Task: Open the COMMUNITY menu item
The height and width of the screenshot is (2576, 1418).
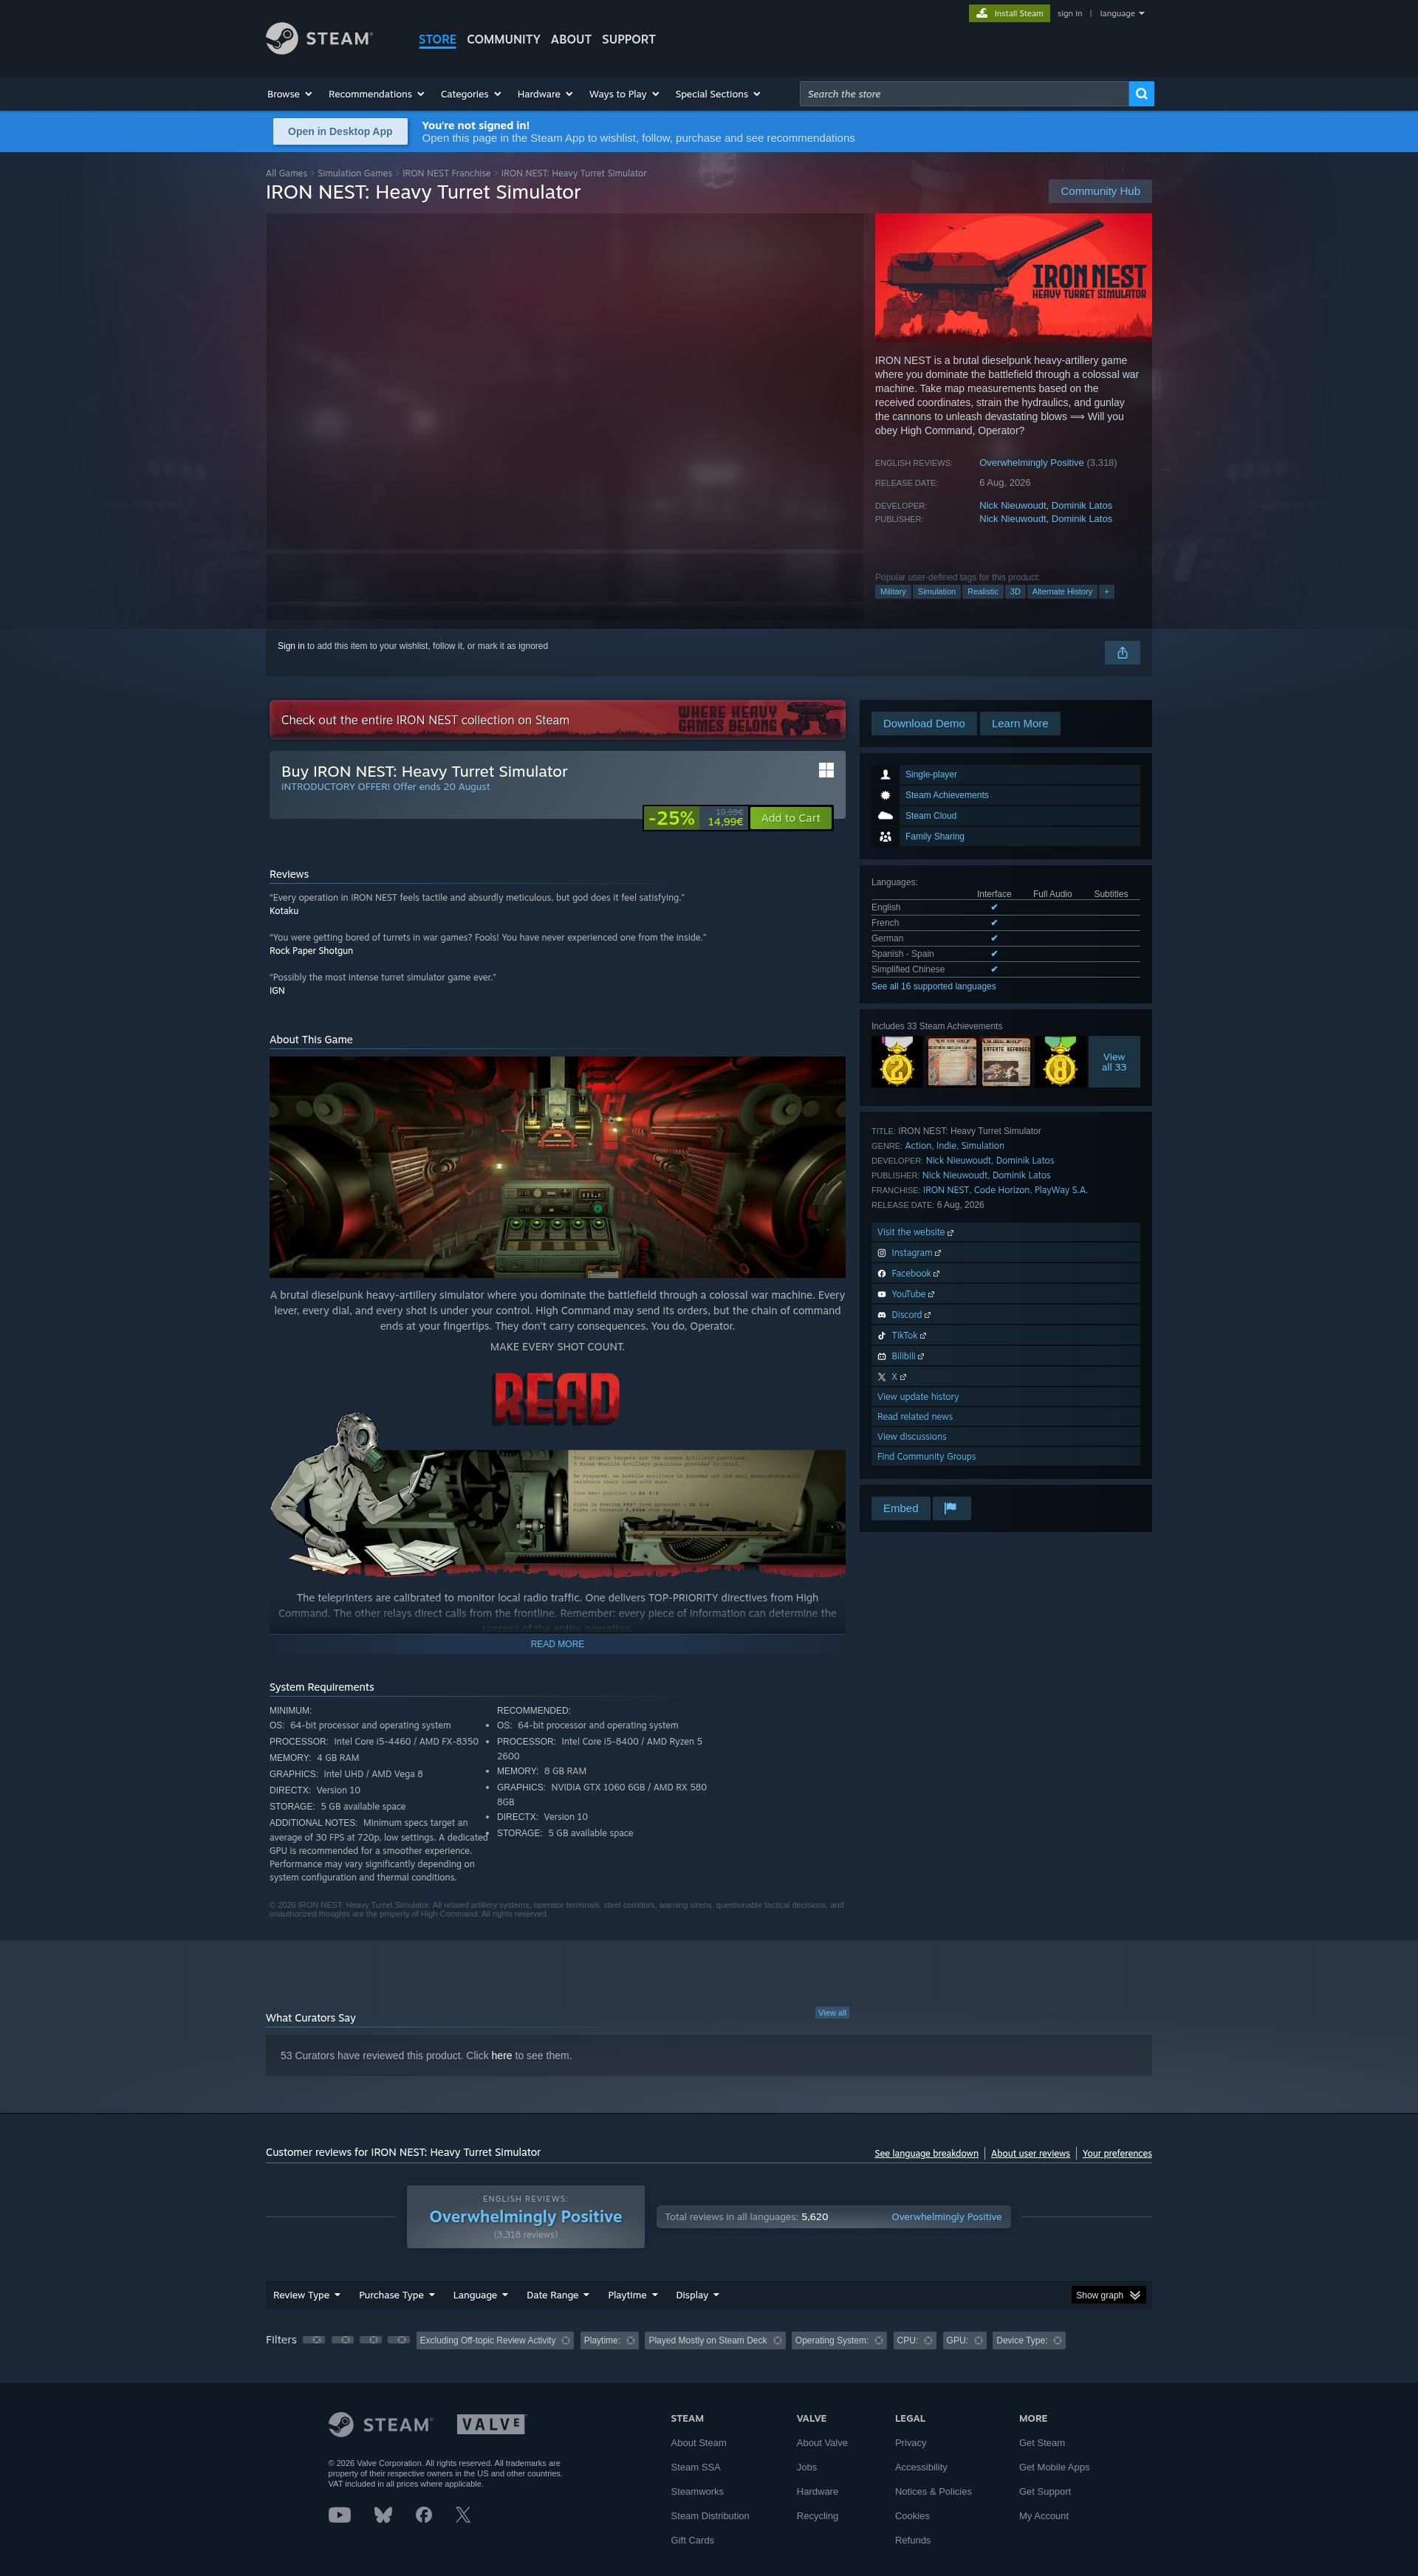Action: 503,40
